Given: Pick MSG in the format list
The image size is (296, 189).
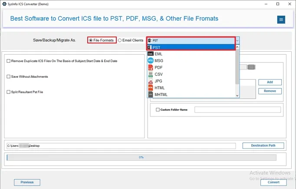Looking at the screenshot, I should pos(191,61).
